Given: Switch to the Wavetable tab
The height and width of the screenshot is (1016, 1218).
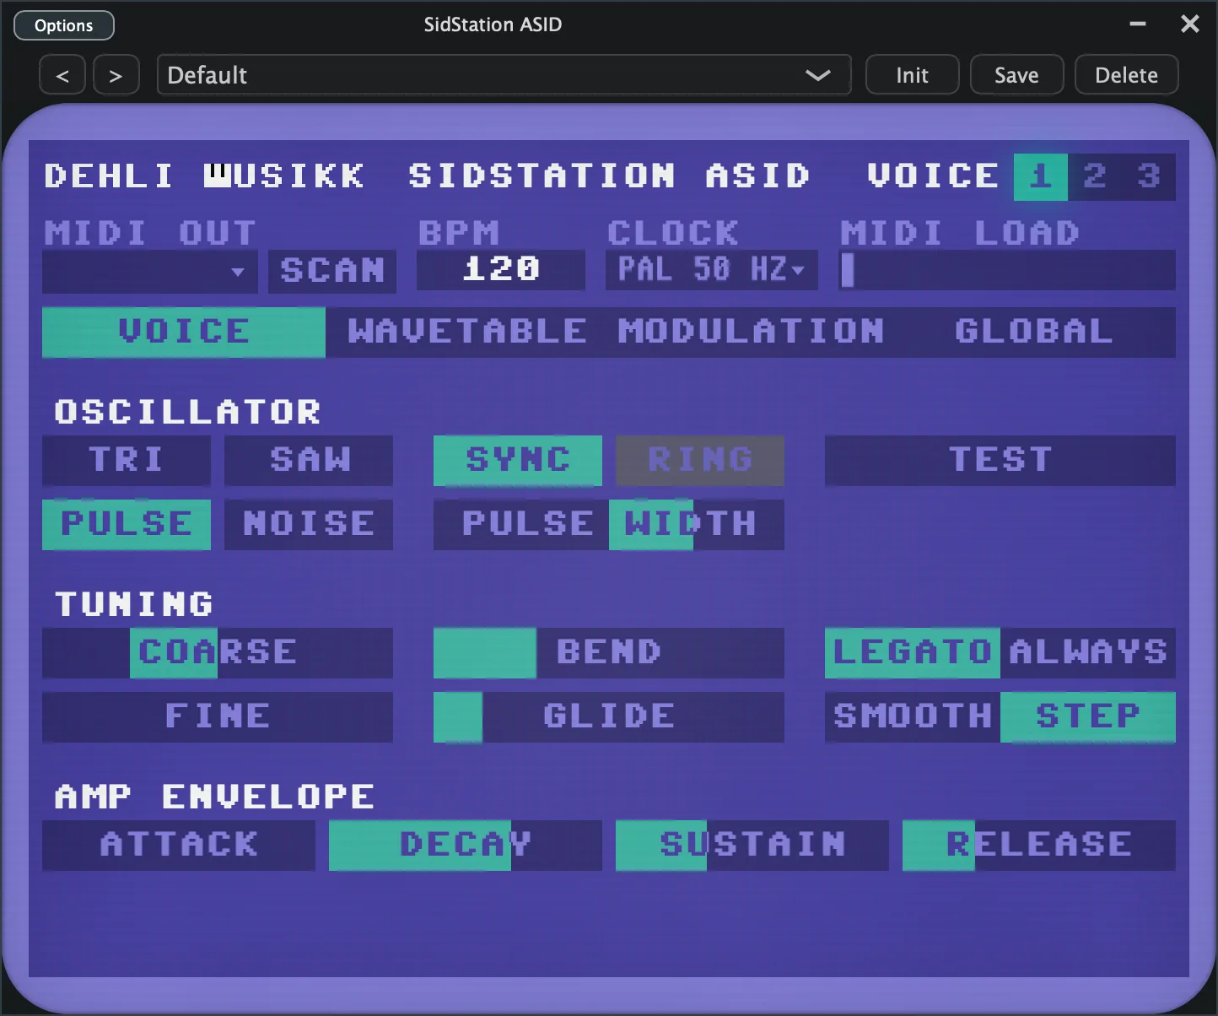Looking at the screenshot, I should click(x=467, y=332).
